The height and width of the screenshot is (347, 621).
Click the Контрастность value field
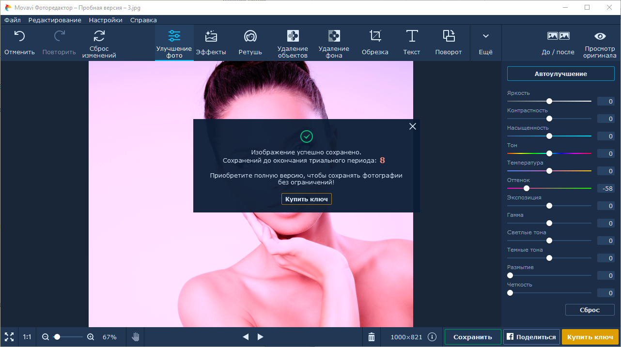[x=605, y=119]
